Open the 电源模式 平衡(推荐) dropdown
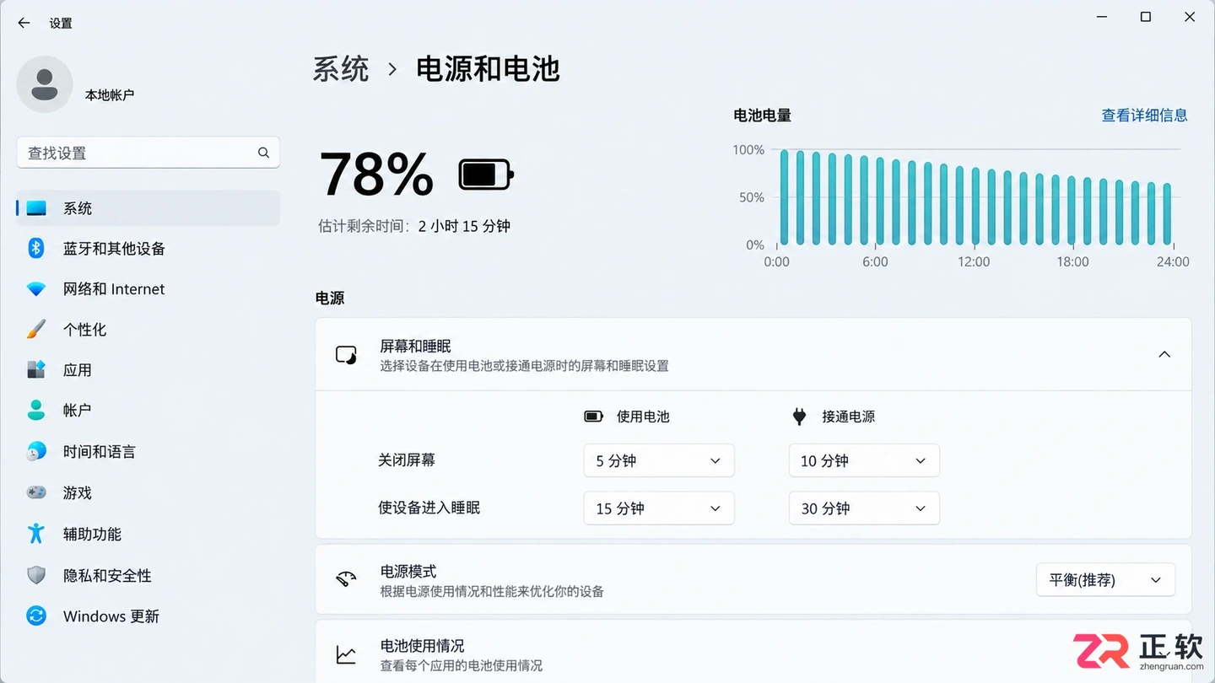 [1105, 580]
